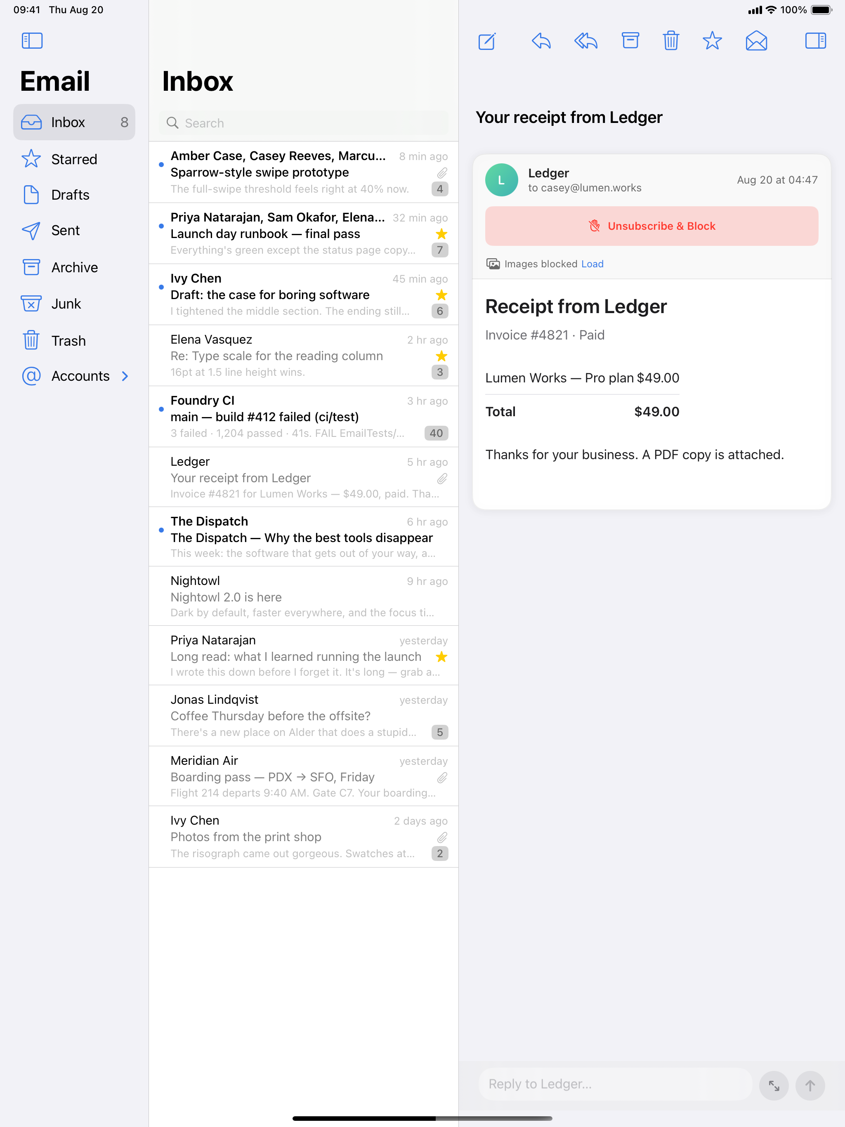Viewport: 845px width, 1127px height.
Task: Open the Trash folder
Action: tap(74, 340)
